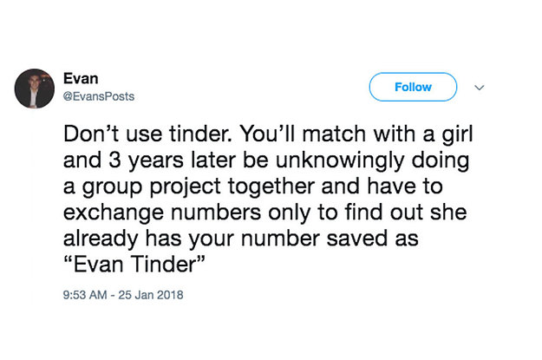Screen dimensions: 542x360
Task: Open the 9:53 AM tweet timestamp
Action: pyautogui.click(x=85, y=295)
